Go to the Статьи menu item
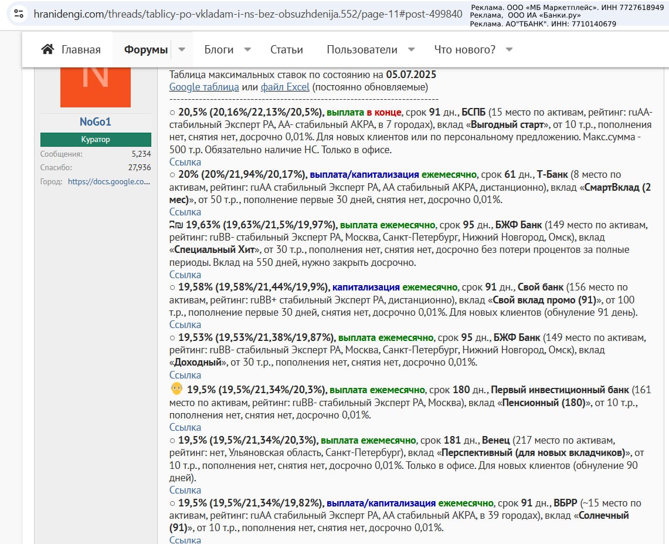The width and height of the screenshot is (669, 544). (287, 49)
